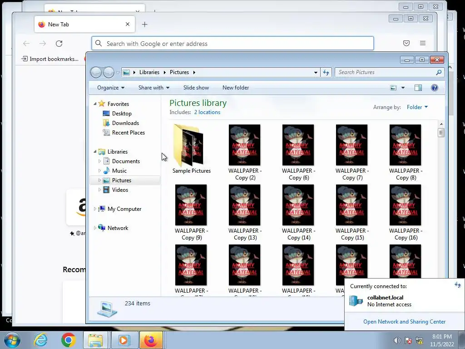The image size is (465, 349).
Task: Open the 2 locations link
Action: point(207,112)
